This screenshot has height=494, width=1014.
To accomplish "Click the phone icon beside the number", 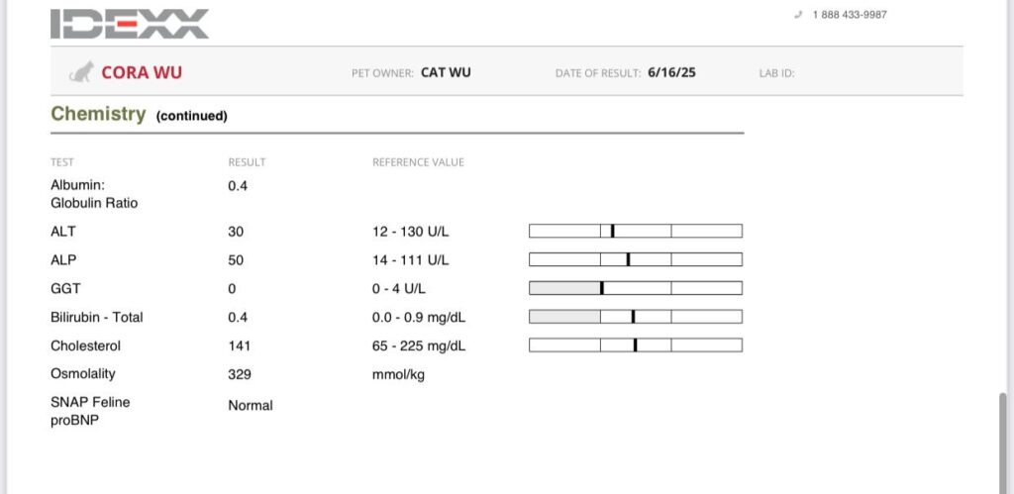I will coord(798,15).
